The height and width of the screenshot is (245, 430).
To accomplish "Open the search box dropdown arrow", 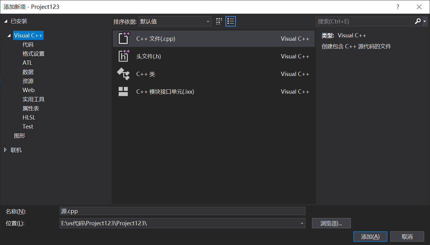I will [424, 21].
